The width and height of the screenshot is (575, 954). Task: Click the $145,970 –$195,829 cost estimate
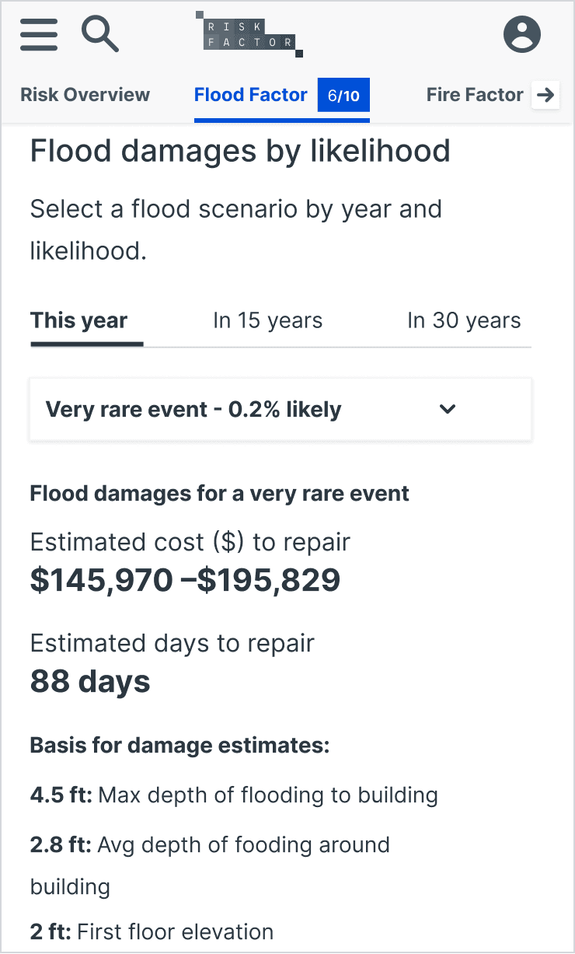185,580
